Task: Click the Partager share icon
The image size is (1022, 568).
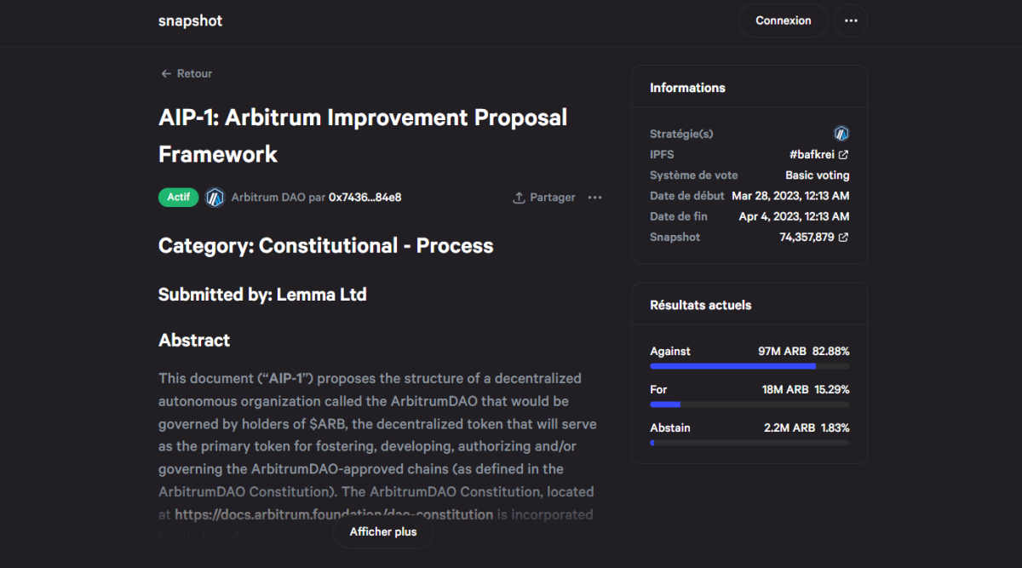Action: [519, 197]
